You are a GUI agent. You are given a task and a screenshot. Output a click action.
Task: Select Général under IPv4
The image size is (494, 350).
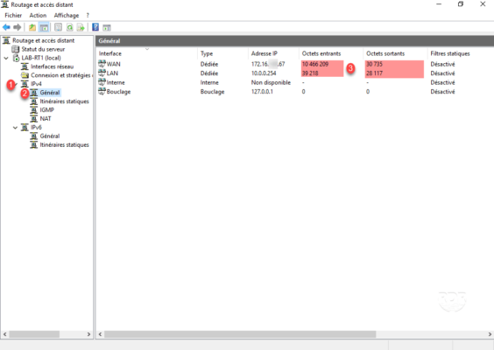(50, 93)
